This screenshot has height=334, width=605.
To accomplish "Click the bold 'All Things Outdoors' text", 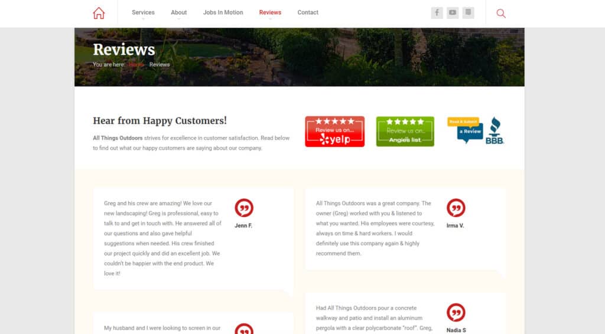I will pyautogui.click(x=118, y=138).
